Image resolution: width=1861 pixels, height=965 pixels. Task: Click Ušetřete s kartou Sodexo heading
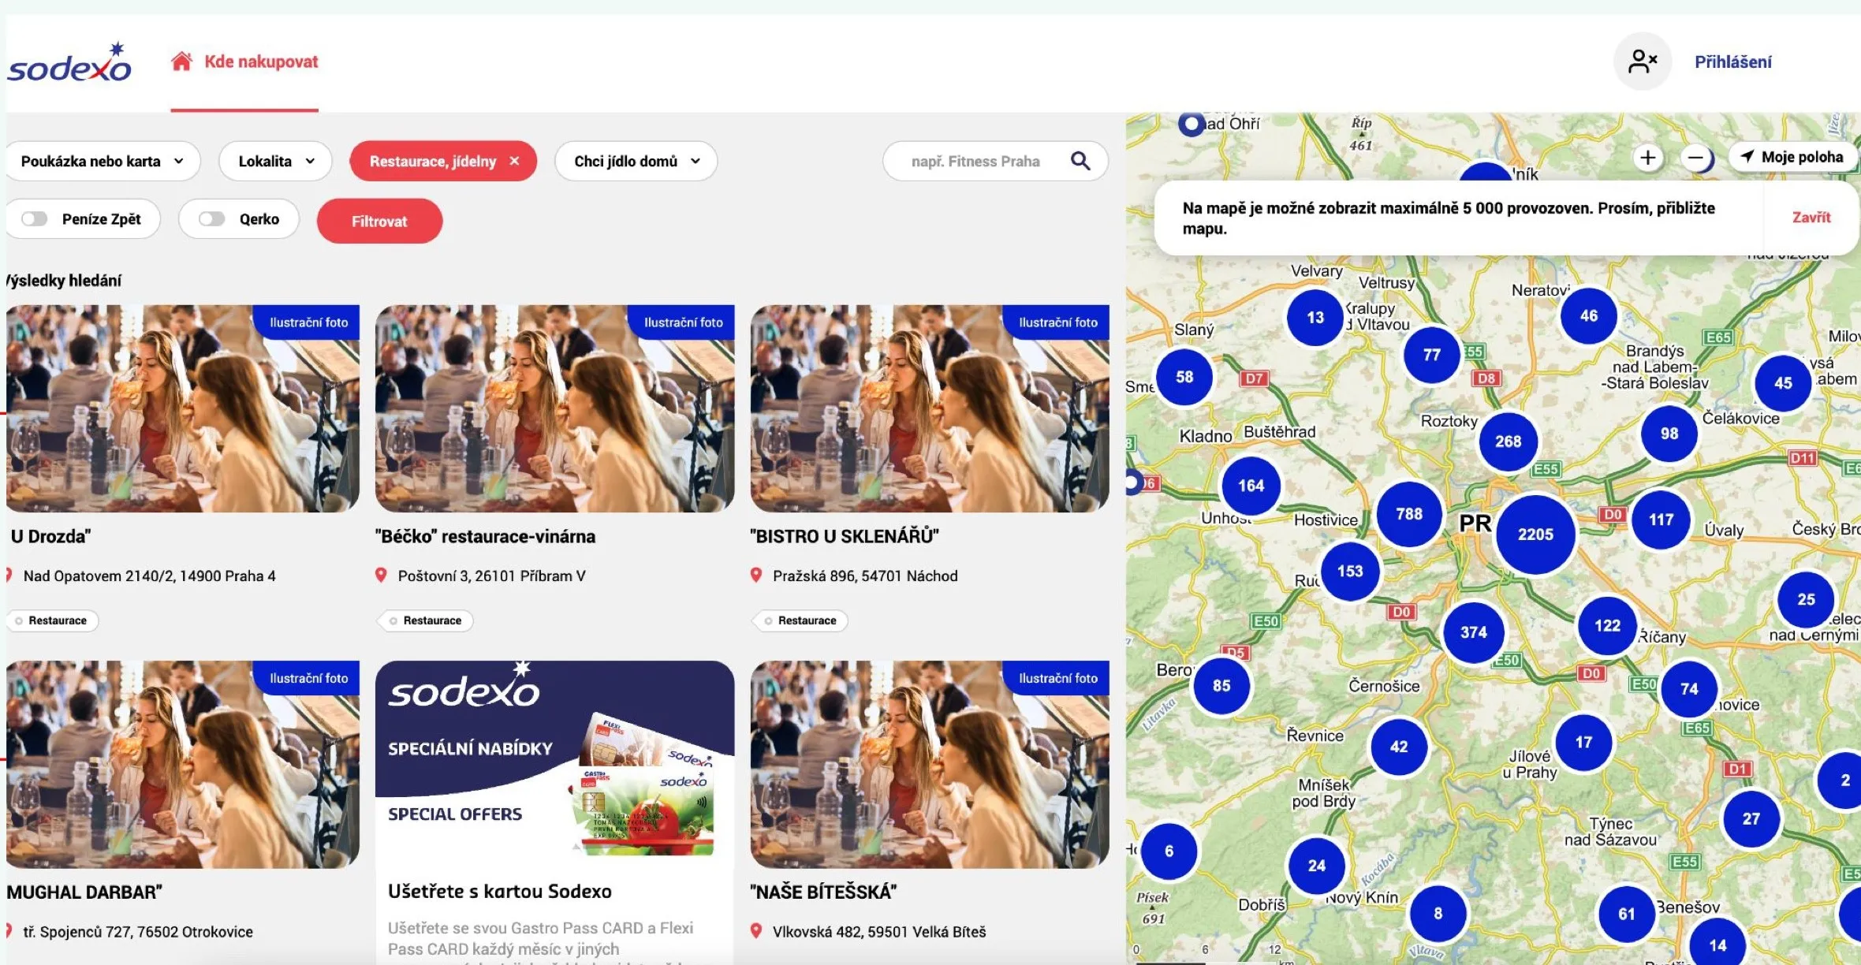500,891
